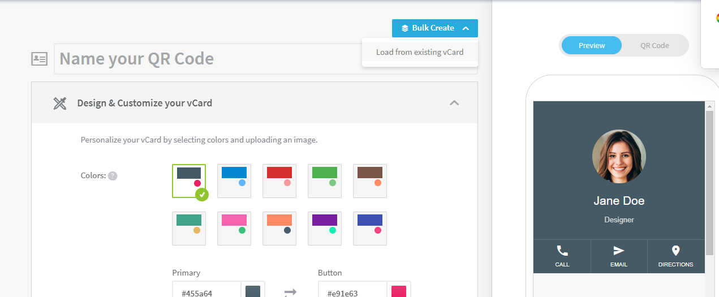Click the preview scrollbar up arrow
This screenshot has height=297, width=719.
click(x=709, y=106)
